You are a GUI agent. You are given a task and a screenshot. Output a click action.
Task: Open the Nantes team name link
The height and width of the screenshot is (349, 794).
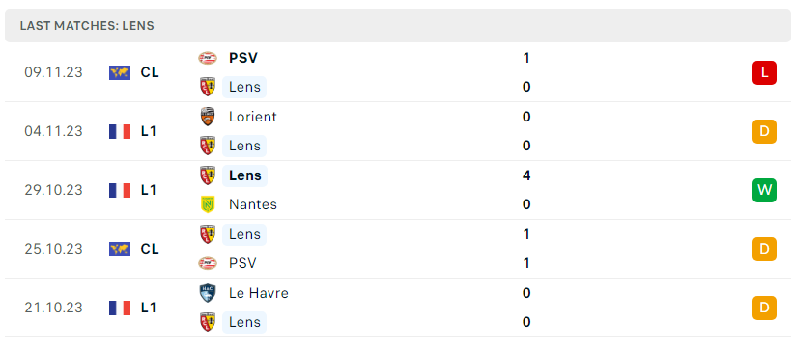pyautogui.click(x=253, y=204)
